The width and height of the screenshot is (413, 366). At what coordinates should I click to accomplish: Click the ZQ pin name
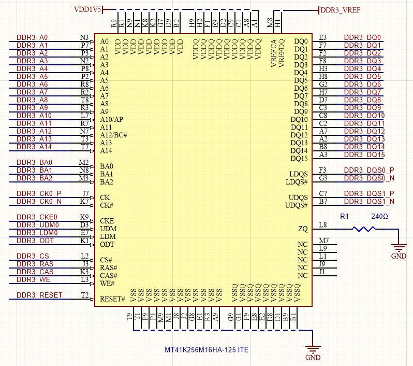pos(303,229)
